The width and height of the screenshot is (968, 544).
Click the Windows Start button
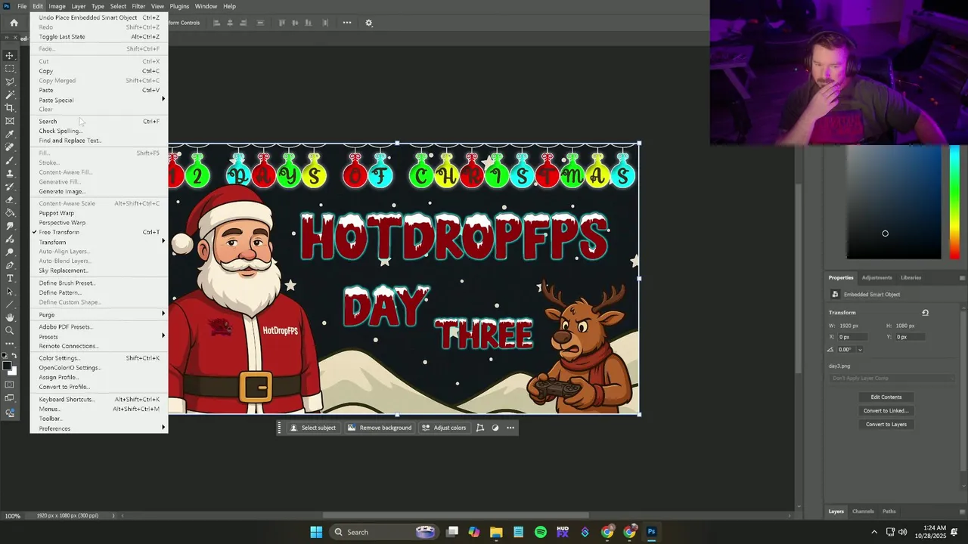[316, 532]
